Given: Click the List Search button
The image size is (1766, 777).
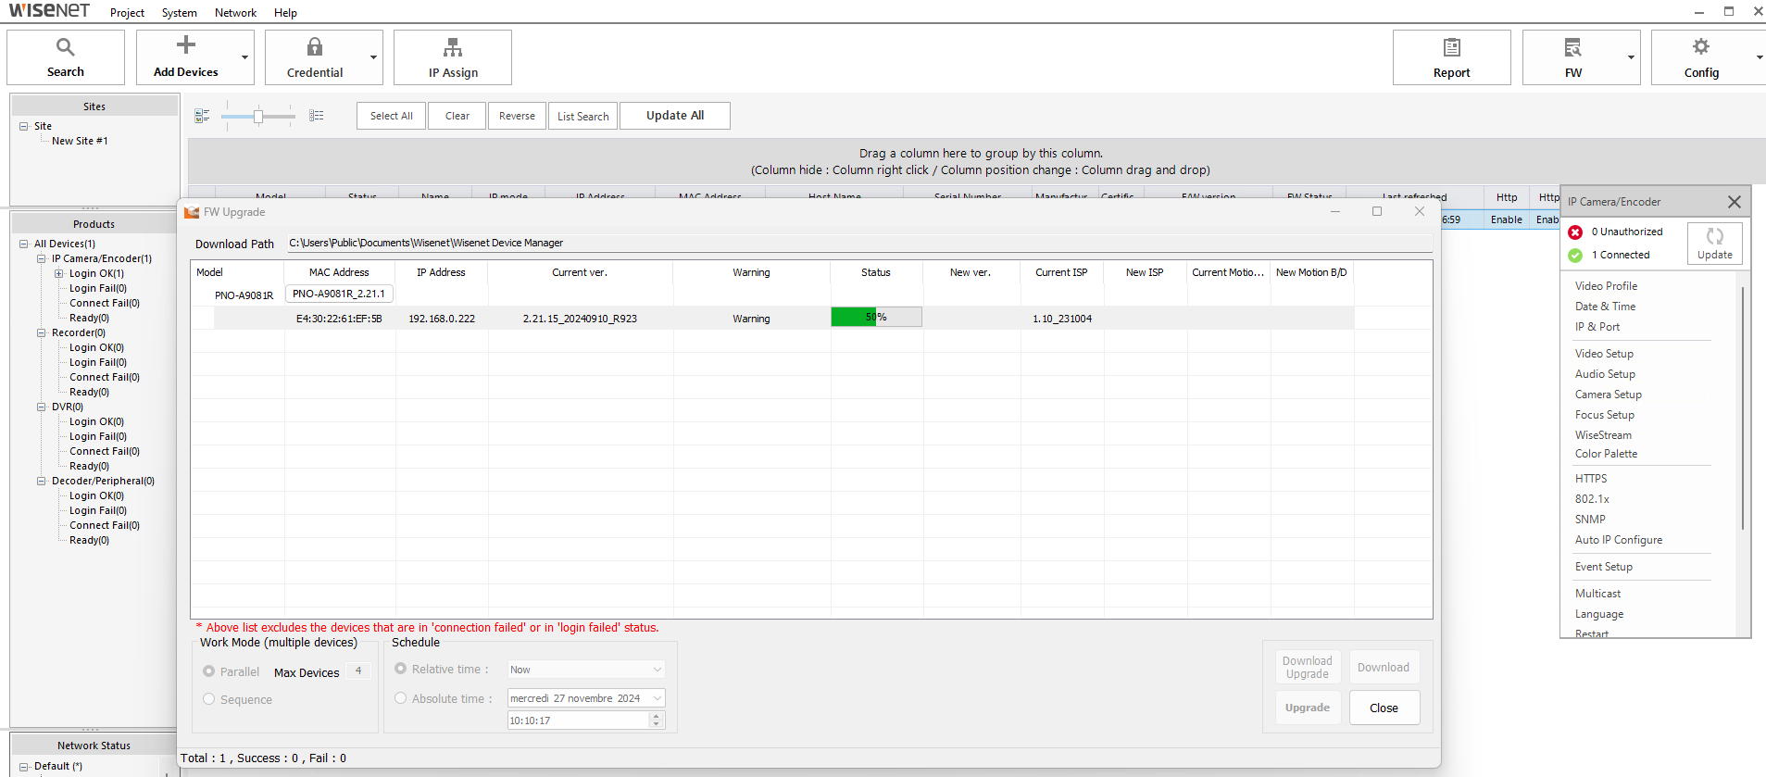Looking at the screenshot, I should [x=582, y=116].
